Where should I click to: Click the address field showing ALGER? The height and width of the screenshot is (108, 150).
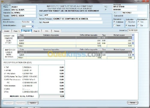tap(73, 22)
